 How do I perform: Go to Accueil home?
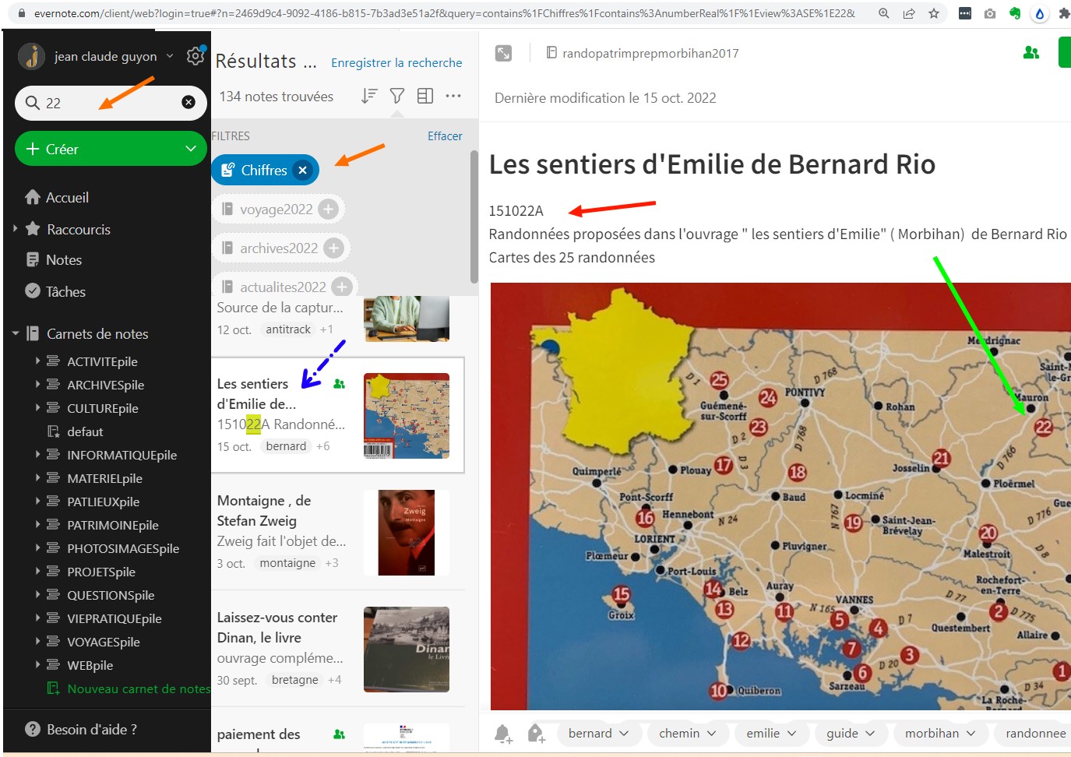click(x=57, y=197)
